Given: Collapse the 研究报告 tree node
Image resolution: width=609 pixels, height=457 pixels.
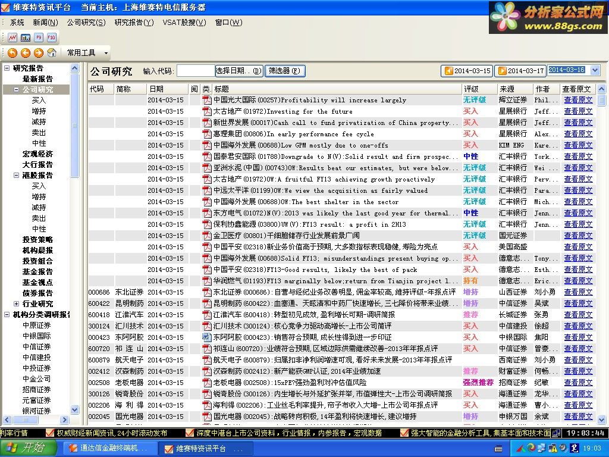Looking at the screenshot, I should [x=7, y=68].
